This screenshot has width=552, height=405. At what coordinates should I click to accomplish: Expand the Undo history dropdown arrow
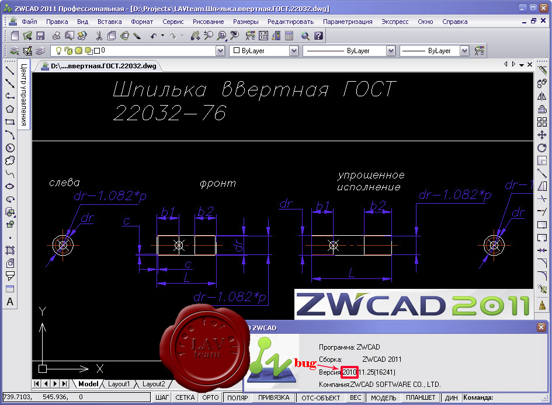[162, 36]
